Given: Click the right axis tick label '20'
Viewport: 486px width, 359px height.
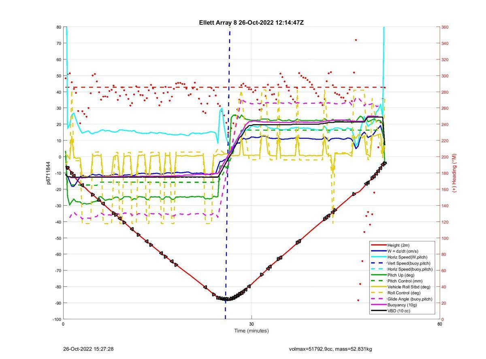Looking at the screenshot, I should (444, 303).
